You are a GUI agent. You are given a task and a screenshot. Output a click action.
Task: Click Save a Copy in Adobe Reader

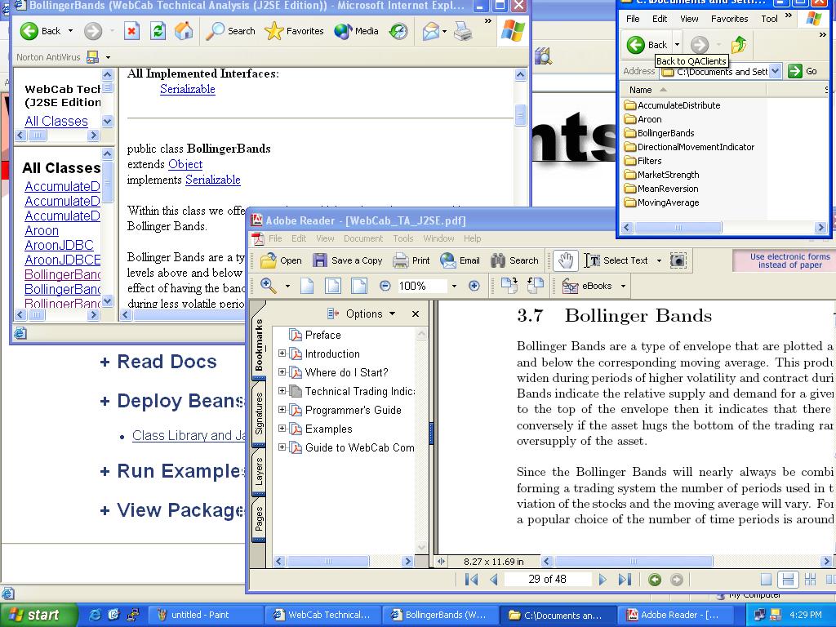tap(348, 260)
